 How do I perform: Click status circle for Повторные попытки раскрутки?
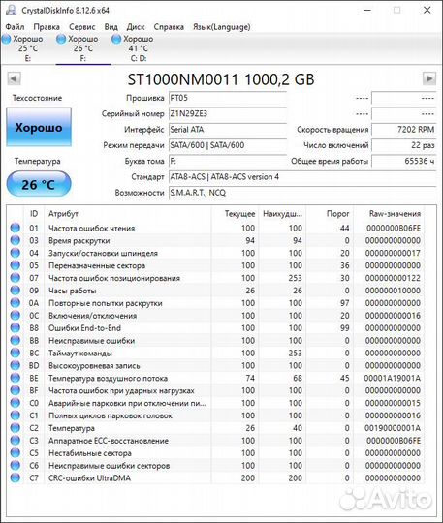[x=15, y=303]
